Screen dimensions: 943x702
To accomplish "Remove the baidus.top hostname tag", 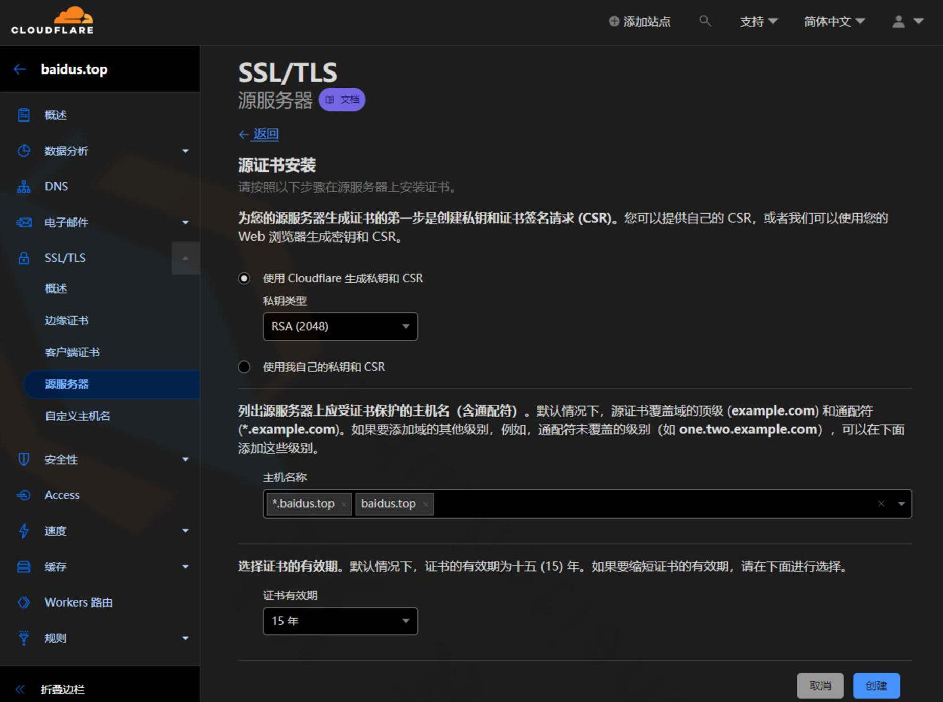I will 426,504.
